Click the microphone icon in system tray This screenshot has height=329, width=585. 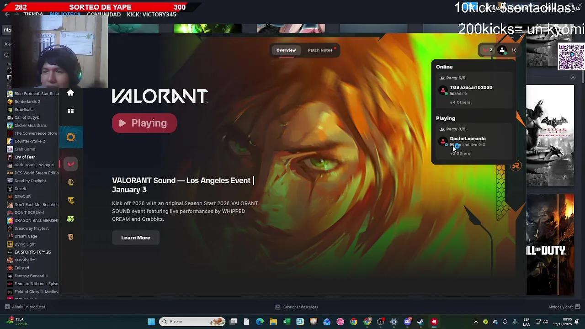(x=515, y=322)
